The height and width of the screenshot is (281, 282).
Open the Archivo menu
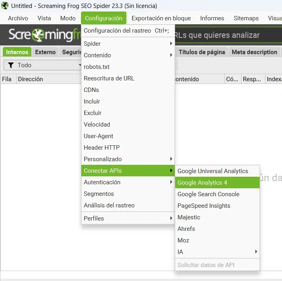[18, 18]
